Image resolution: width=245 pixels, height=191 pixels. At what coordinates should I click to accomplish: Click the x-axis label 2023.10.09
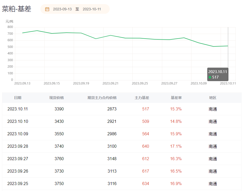tap(199, 83)
